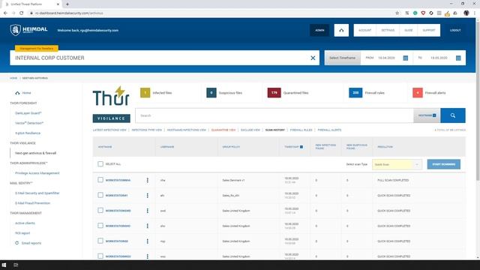
Task: Switch to Scan History tab
Action: (x=275, y=130)
